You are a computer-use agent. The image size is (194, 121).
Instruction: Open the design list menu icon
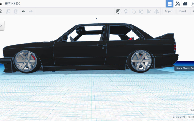tap(1, 3)
